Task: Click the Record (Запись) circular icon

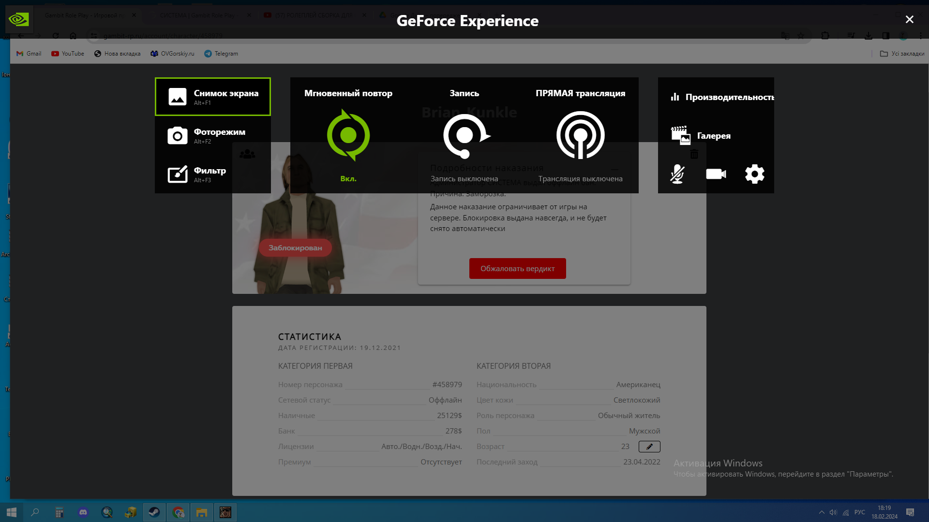Action: point(464,135)
